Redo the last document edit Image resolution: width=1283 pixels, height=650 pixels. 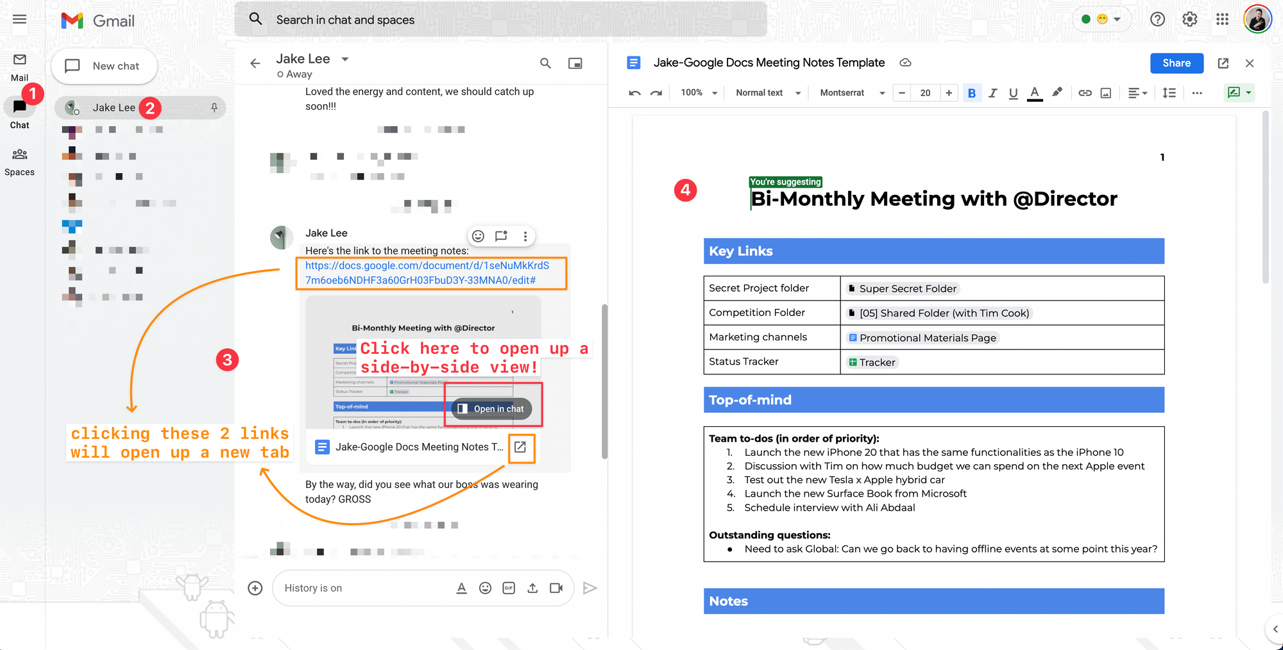coord(656,93)
